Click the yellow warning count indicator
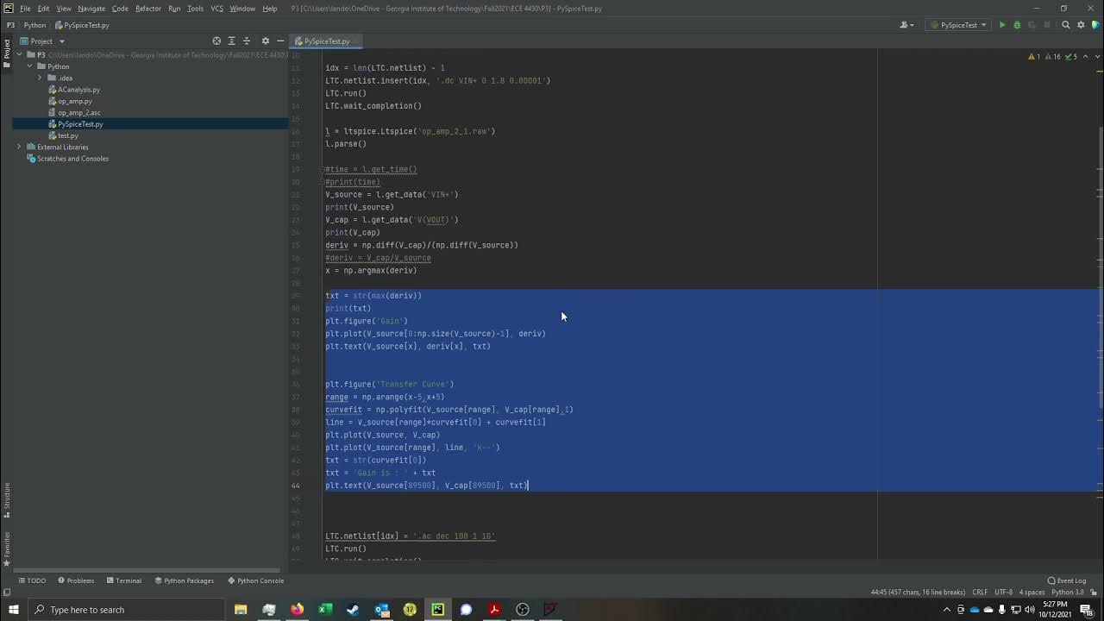Viewport: 1104px width, 621px height. 1034,56
